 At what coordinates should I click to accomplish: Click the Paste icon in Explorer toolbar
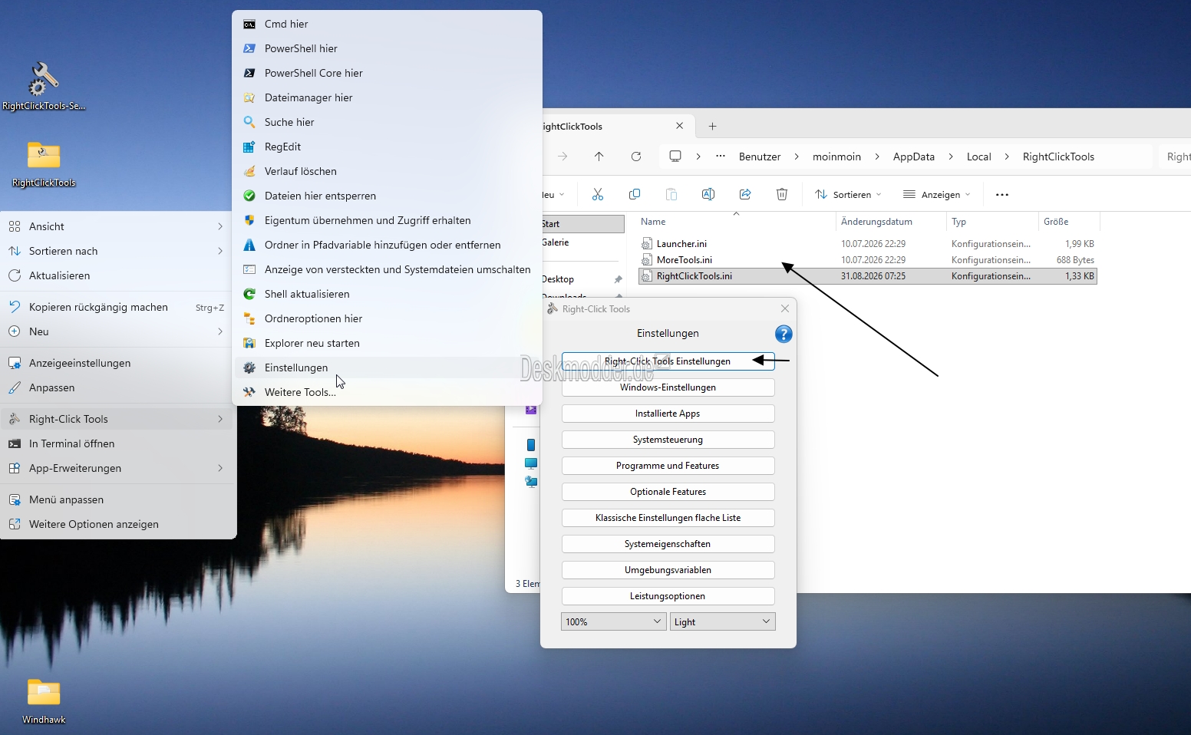(x=671, y=194)
